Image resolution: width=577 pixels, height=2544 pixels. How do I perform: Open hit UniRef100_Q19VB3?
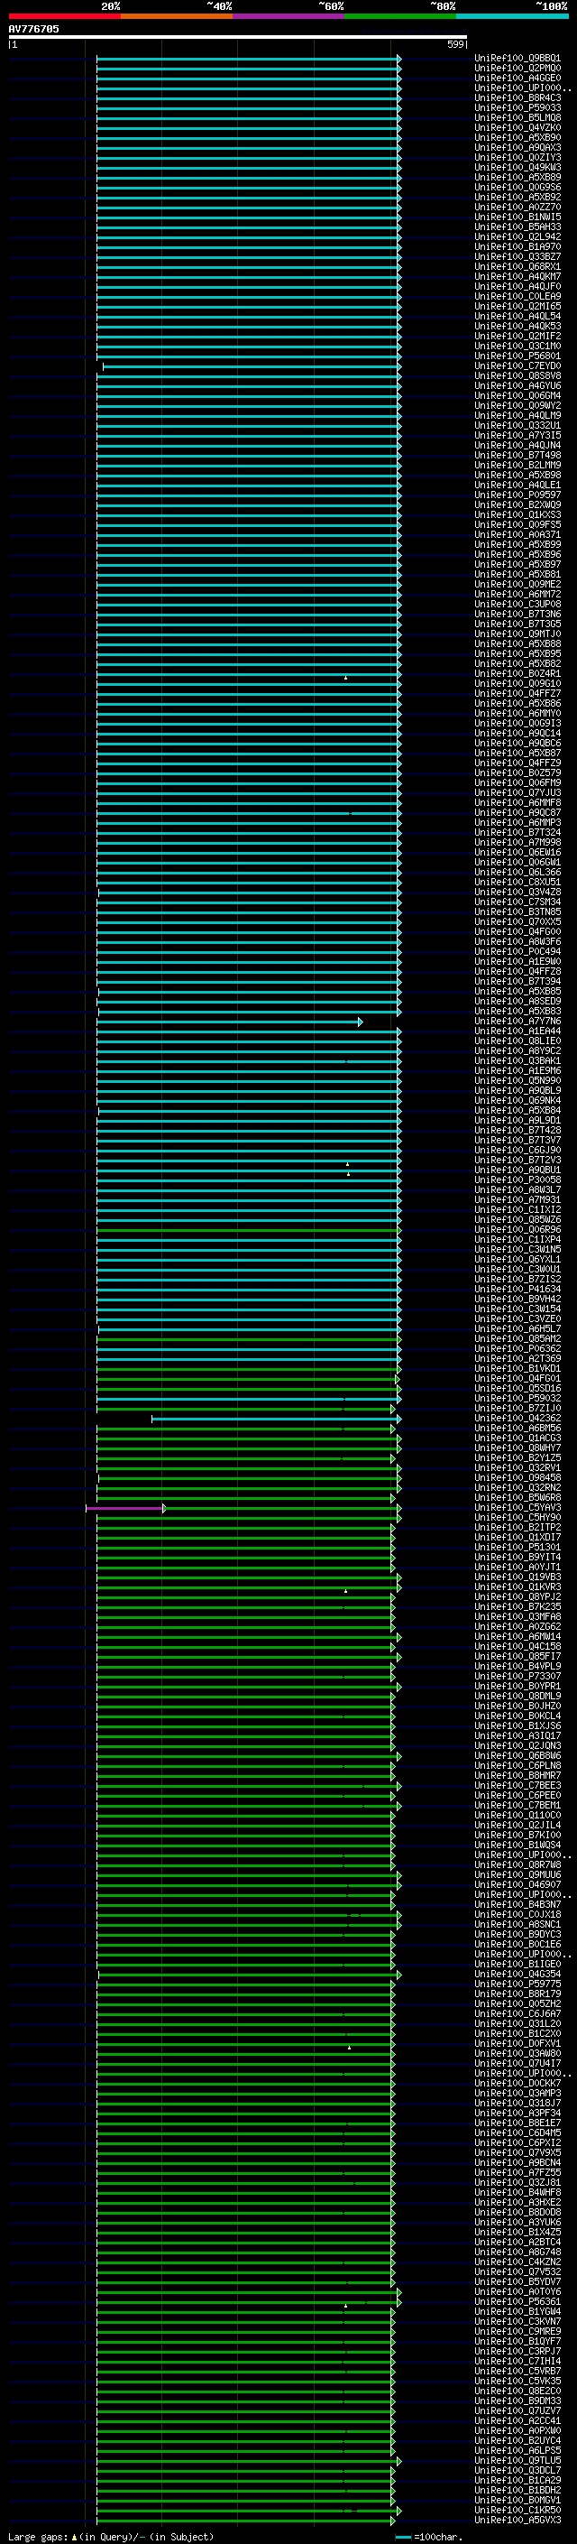[517, 1577]
